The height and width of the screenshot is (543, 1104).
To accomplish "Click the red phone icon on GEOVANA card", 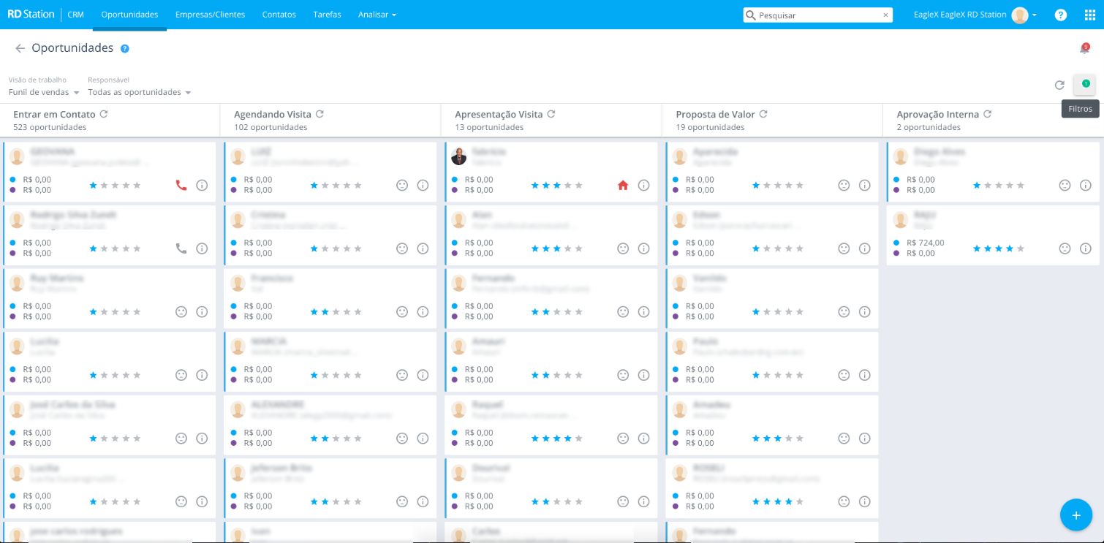I will click(181, 185).
